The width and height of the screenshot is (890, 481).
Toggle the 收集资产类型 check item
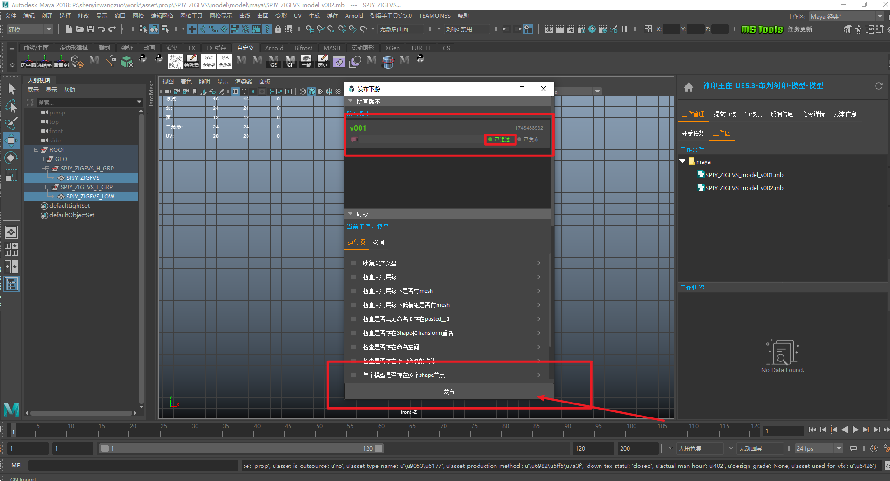(x=353, y=263)
